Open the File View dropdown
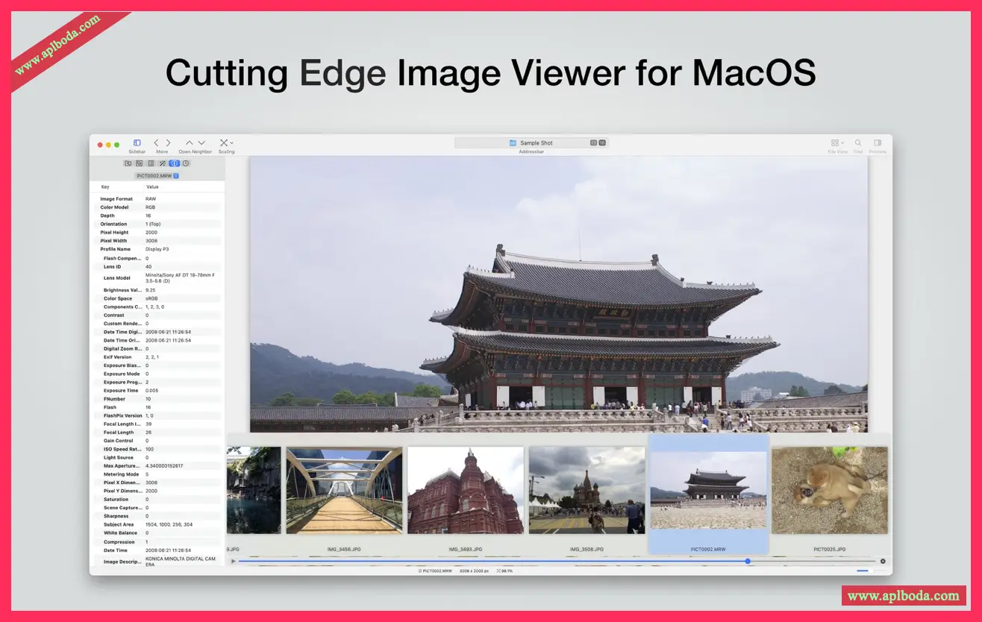This screenshot has height=622, width=982. [x=836, y=142]
